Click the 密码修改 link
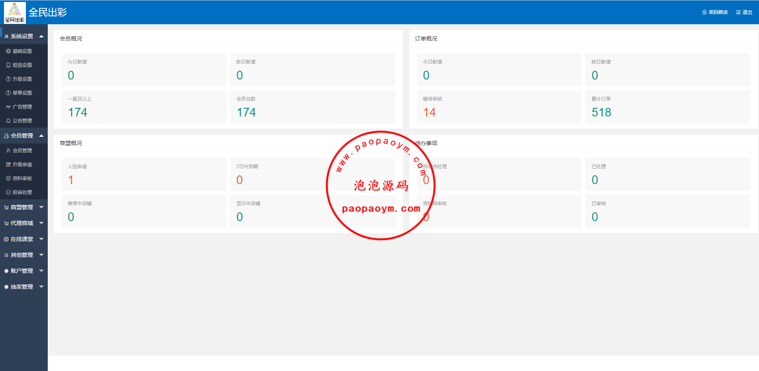The width and height of the screenshot is (759, 371). click(x=718, y=12)
